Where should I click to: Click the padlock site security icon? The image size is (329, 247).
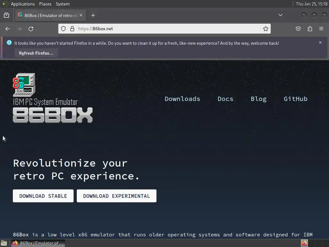tap(72, 29)
